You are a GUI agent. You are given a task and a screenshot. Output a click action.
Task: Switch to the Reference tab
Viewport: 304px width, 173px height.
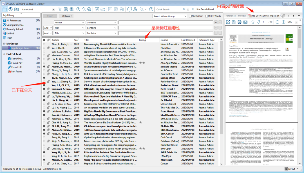pyautogui.click(x=231, y=16)
